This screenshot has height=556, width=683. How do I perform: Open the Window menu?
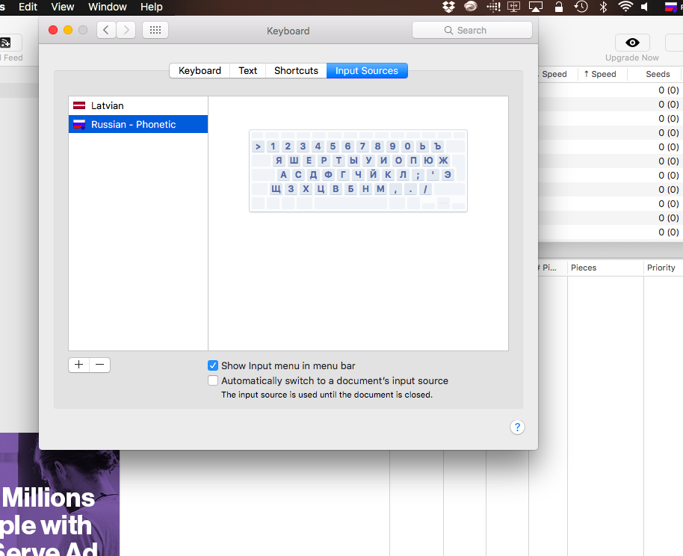[x=107, y=7]
